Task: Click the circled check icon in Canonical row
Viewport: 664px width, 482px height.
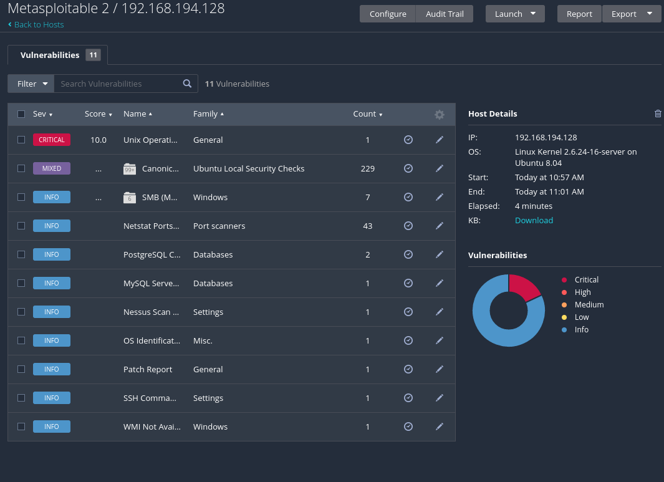Action: tap(408, 168)
